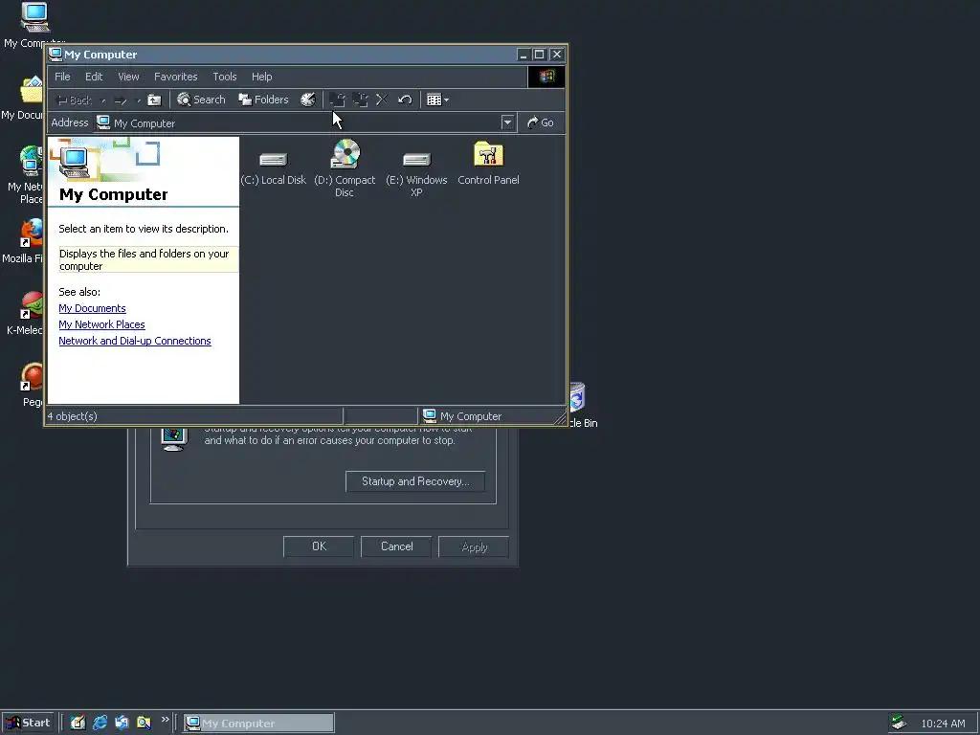Viewport: 980px width, 735px height.
Task: Click the taskbar clock 10:24 AM
Action: click(x=943, y=724)
